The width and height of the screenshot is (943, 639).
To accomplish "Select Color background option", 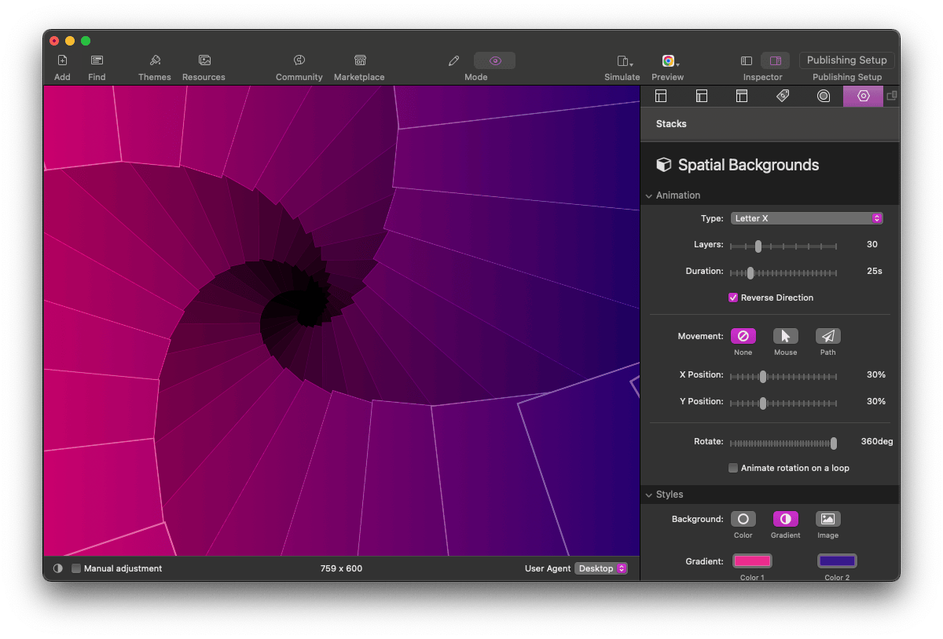I will (743, 519).
